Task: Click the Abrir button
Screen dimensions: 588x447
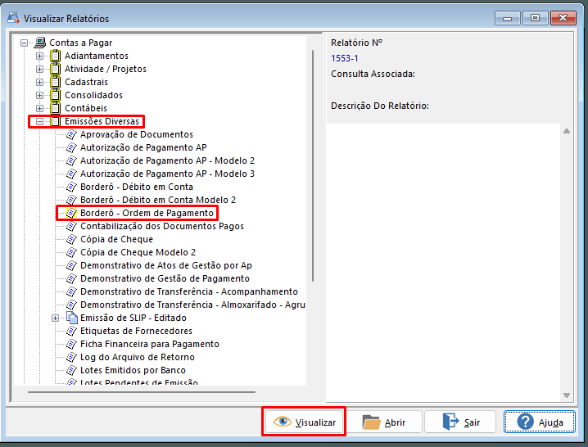Action: pyautogui.click(x=384, y=422)
